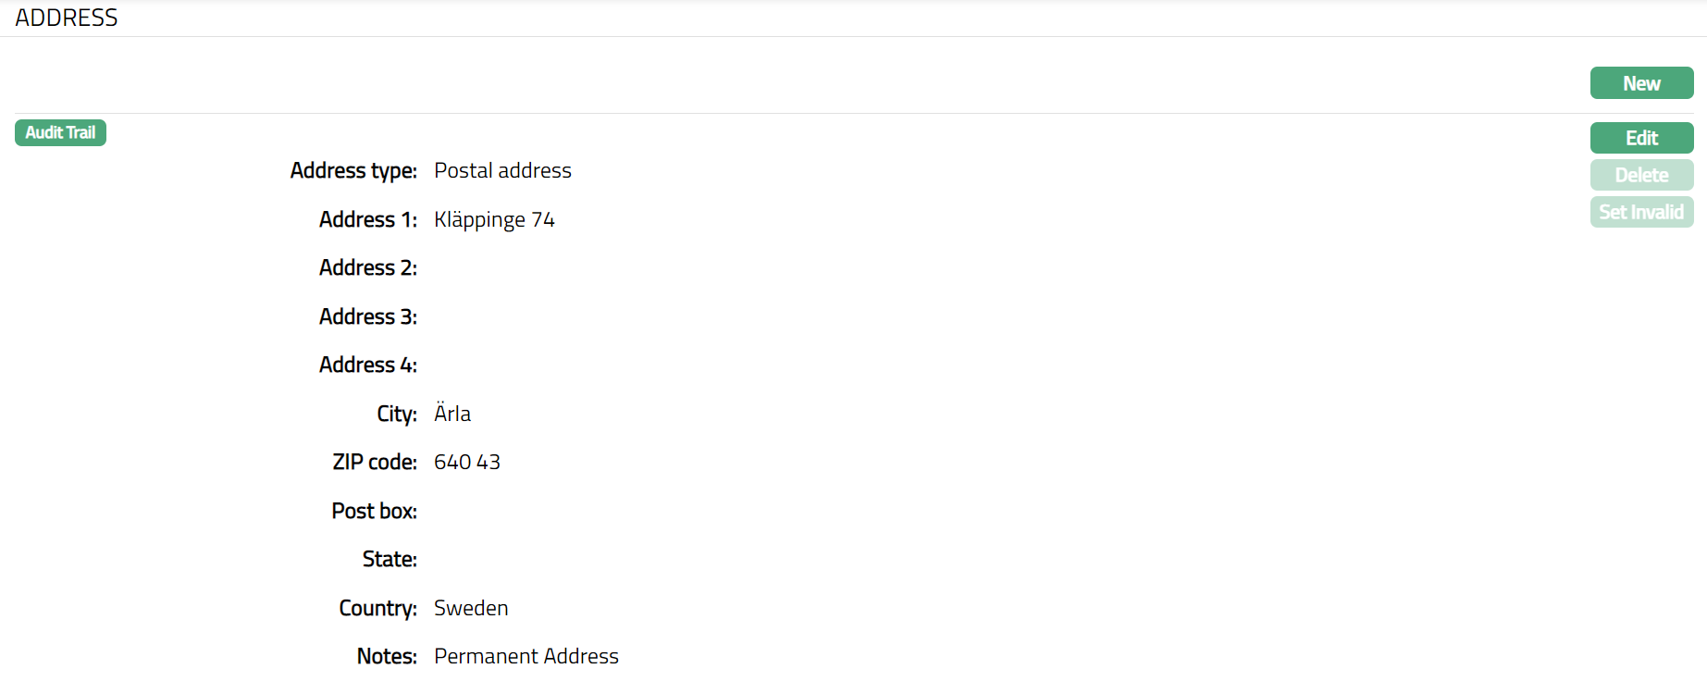Click the 'Permanent Address' notes text

click(x=526, y=657)
